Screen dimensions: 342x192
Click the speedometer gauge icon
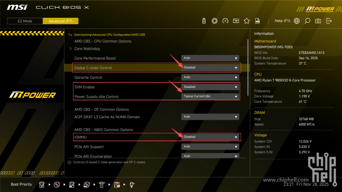tap(225, 21)
